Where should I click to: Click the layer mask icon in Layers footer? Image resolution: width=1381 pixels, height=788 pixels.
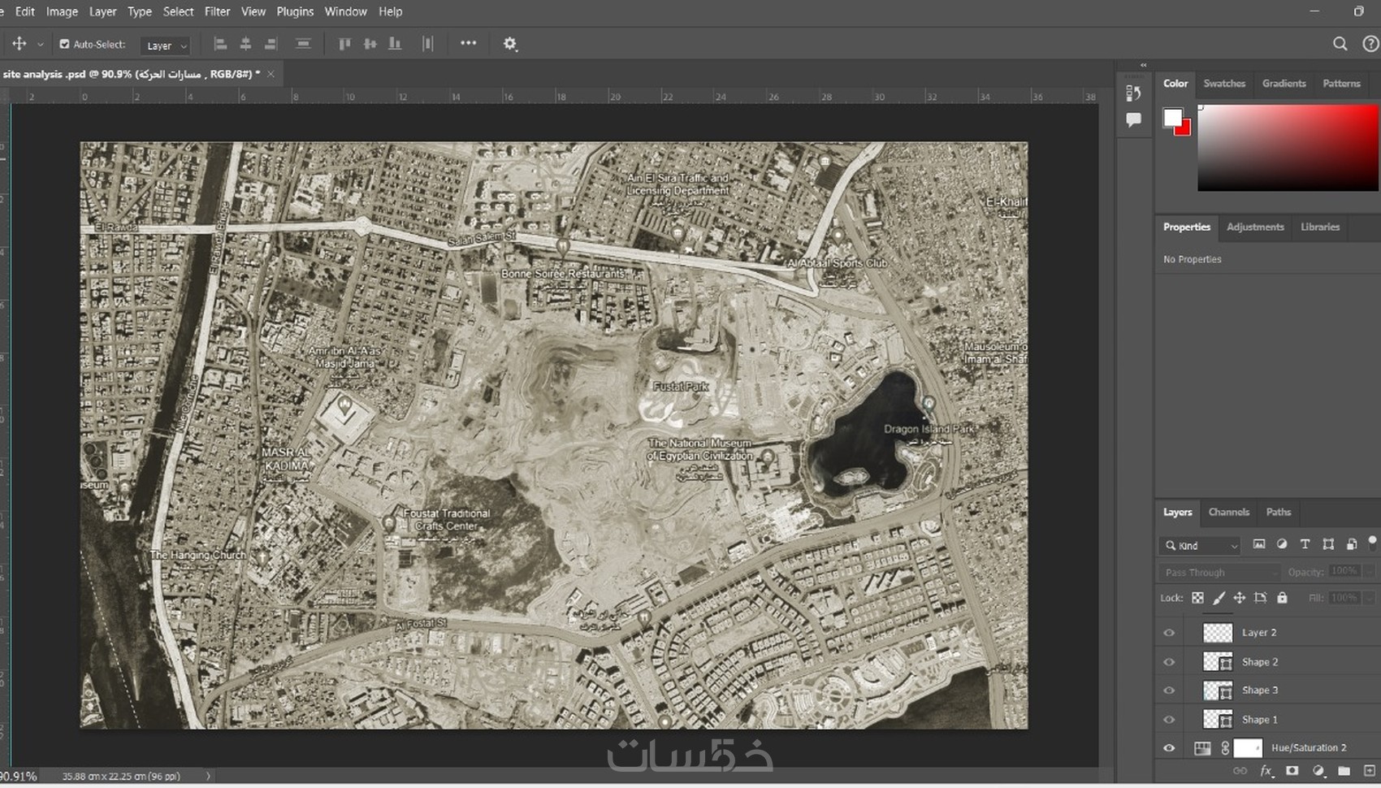1292,770
